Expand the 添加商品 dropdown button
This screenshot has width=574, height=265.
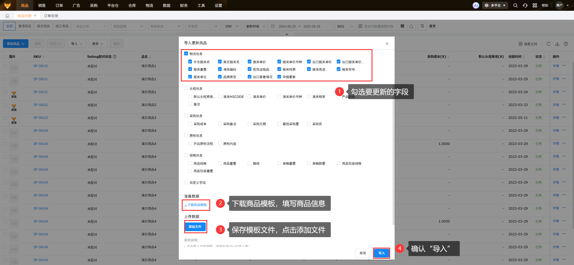16,44
